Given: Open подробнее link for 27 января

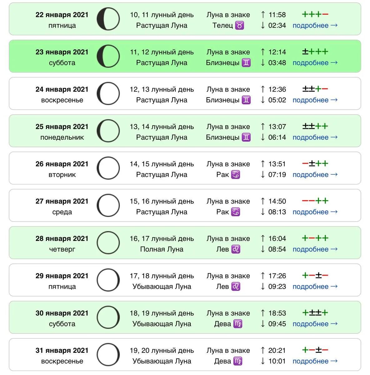Looking at the screenshot, I should click(315, 212).
